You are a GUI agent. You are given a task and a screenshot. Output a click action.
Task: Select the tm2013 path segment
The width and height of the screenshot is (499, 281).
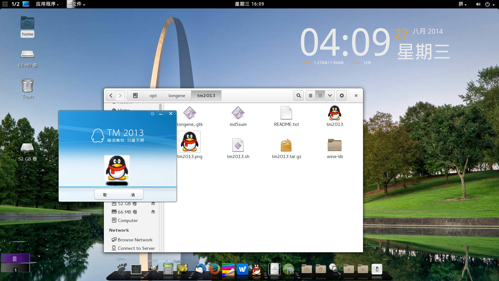[x=206, y=96]
